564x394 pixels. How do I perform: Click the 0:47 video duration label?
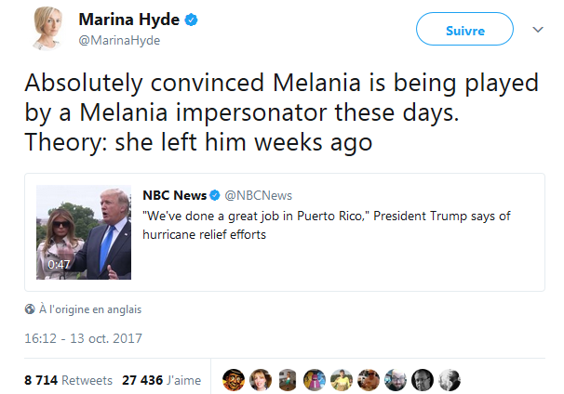[x=60, y=265]
